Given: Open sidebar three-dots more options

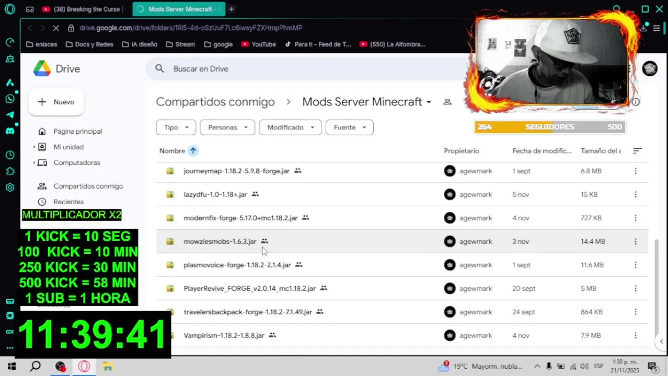Looking at the screenshot, I should pos(10,347).
